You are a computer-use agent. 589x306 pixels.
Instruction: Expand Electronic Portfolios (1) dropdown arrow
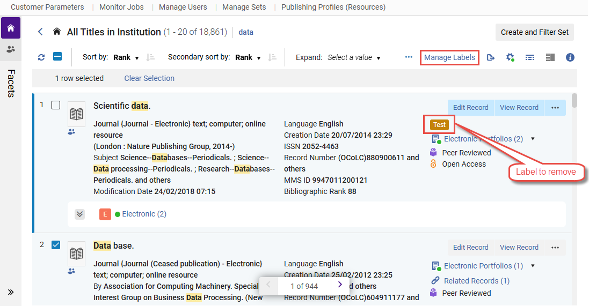point(533,266)
